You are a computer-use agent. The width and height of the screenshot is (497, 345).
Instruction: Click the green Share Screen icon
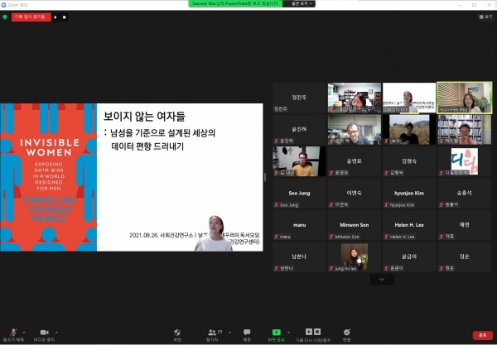pos(277,333)
